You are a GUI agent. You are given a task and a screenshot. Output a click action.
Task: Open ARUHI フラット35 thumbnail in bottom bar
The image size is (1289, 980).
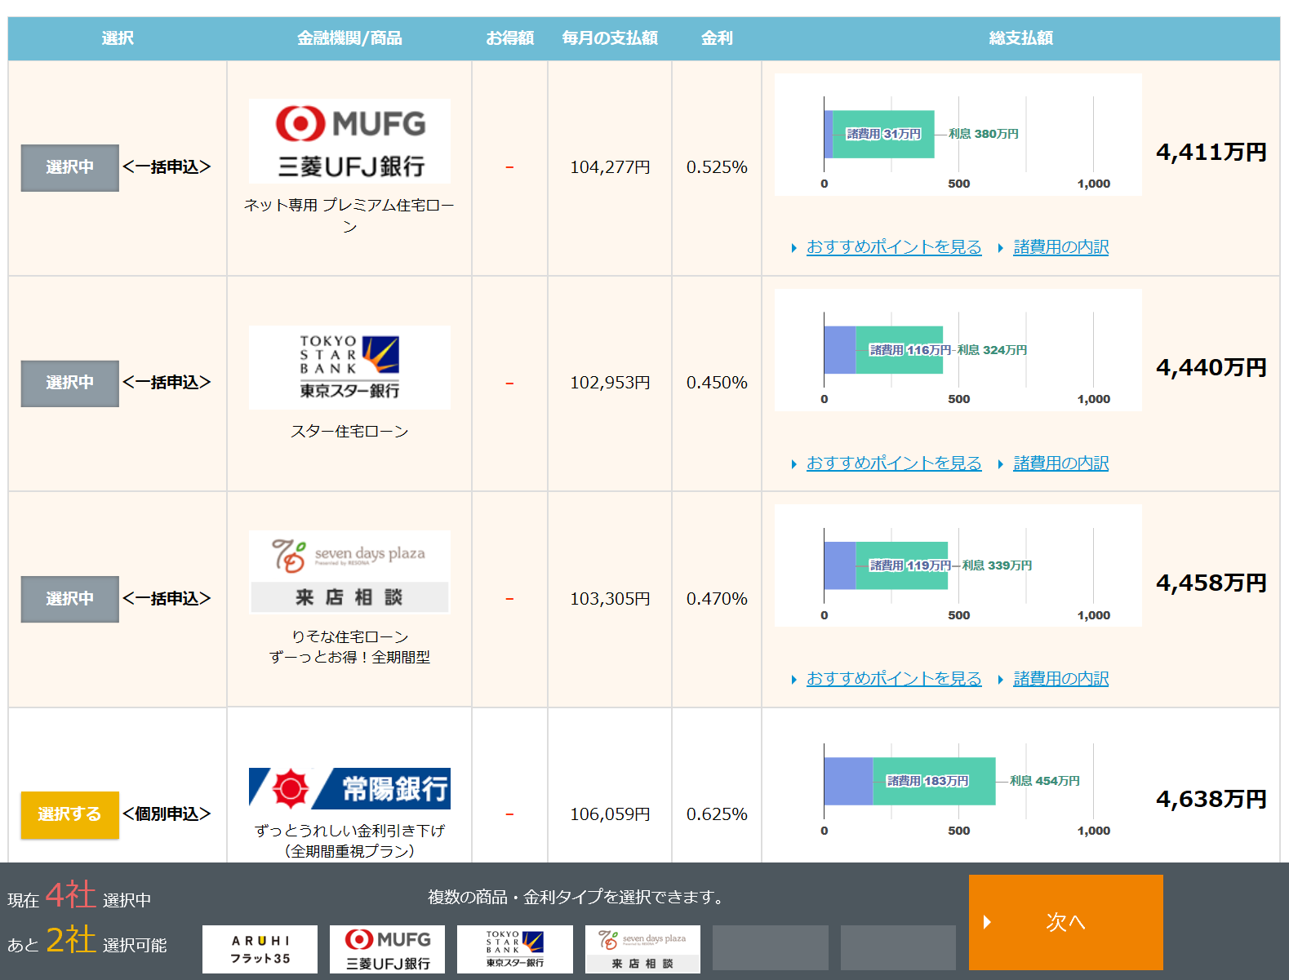tap(260, 949)
